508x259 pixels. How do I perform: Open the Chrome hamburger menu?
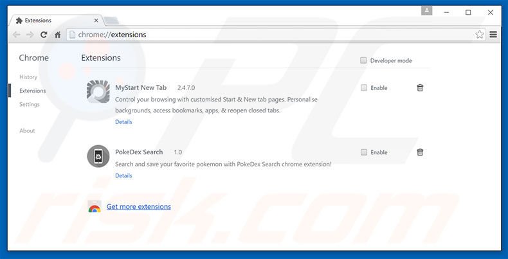coord(493,35)
